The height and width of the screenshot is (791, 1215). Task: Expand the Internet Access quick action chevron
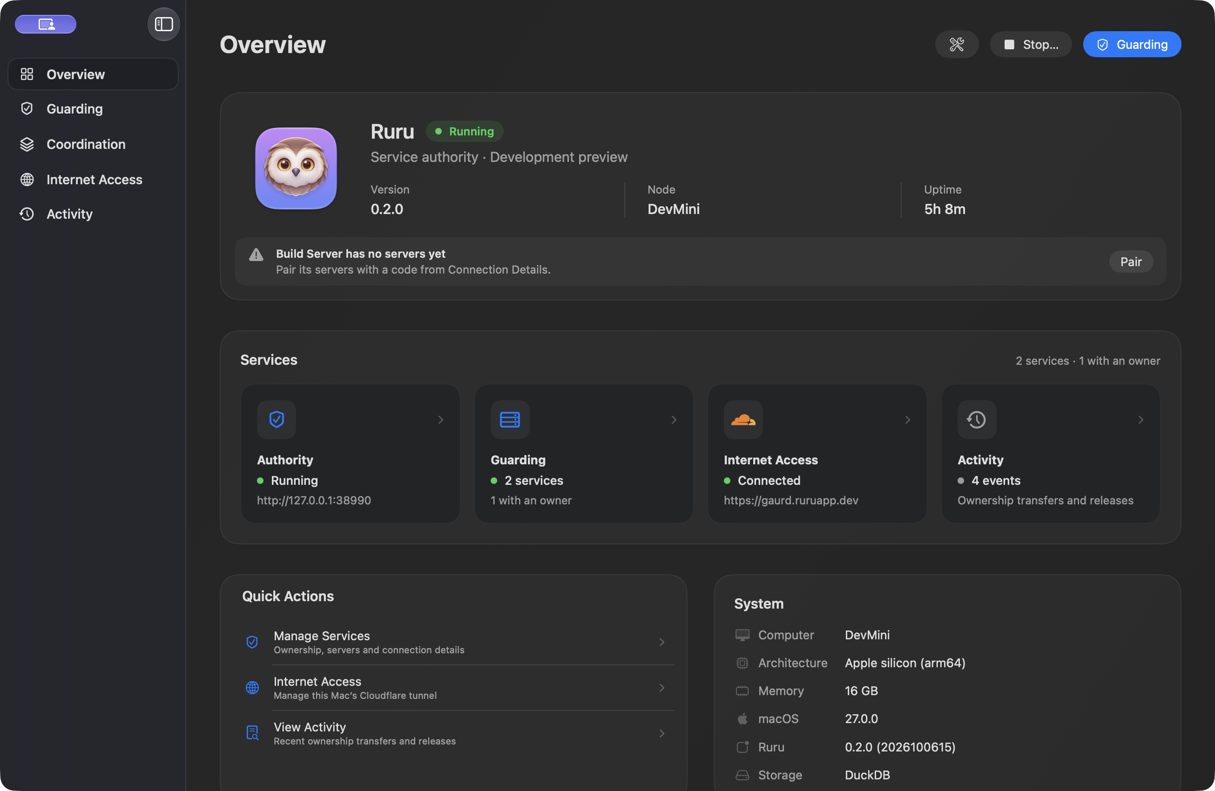(x=661, y=688)
